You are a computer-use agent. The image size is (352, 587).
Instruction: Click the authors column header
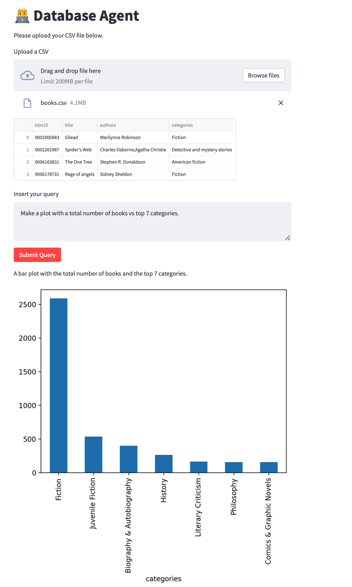coord(133,125)
